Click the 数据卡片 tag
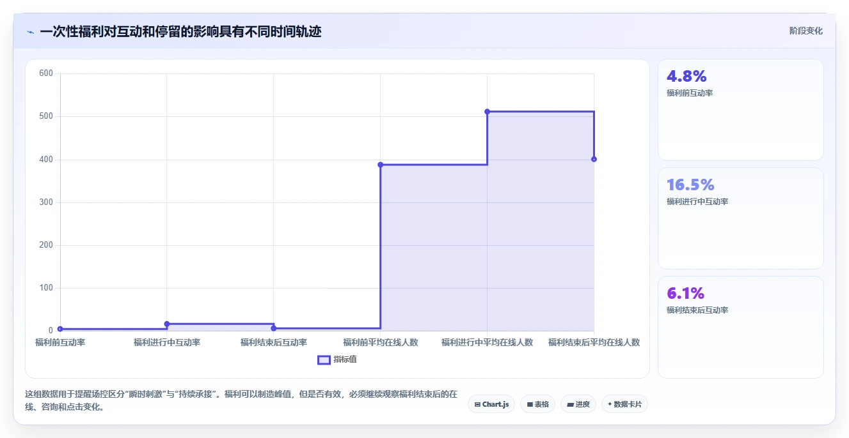849x438 pixels. (624, 404)
